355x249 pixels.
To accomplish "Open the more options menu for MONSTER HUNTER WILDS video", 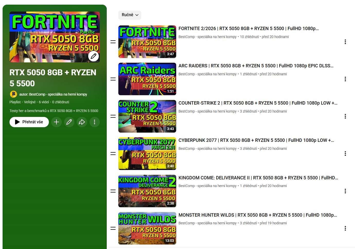I will pos(345,228).
